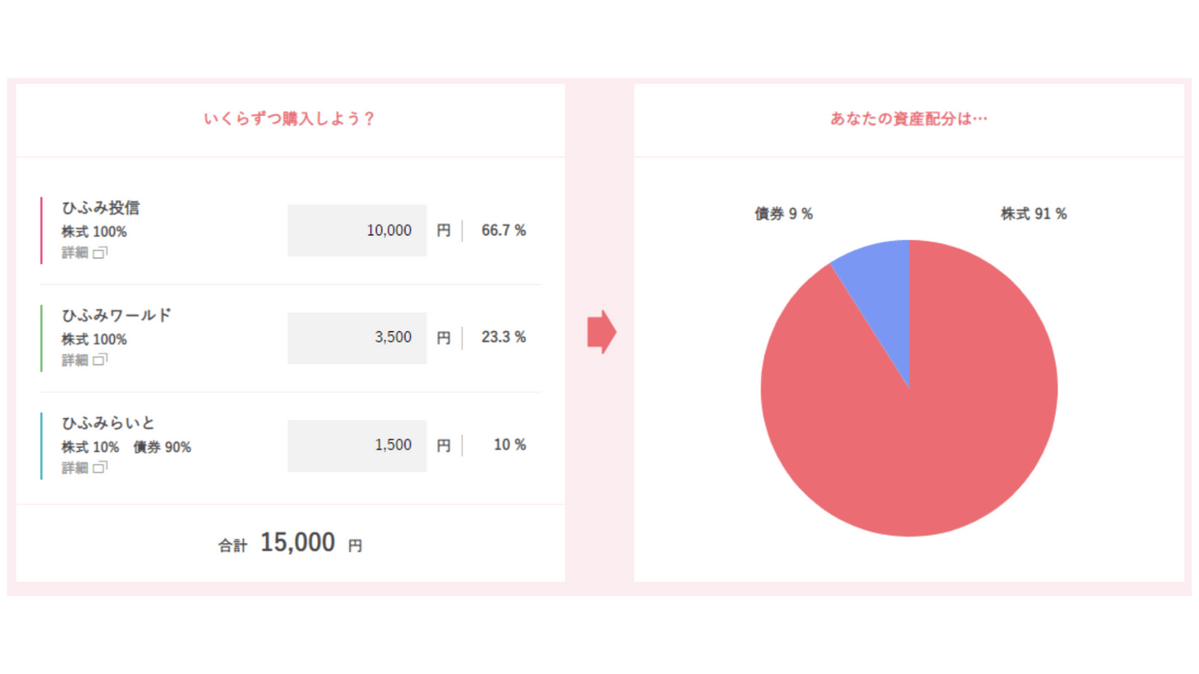
Task: Open the 詳細 text link for ひふみ投信
Action: point(75,253)
